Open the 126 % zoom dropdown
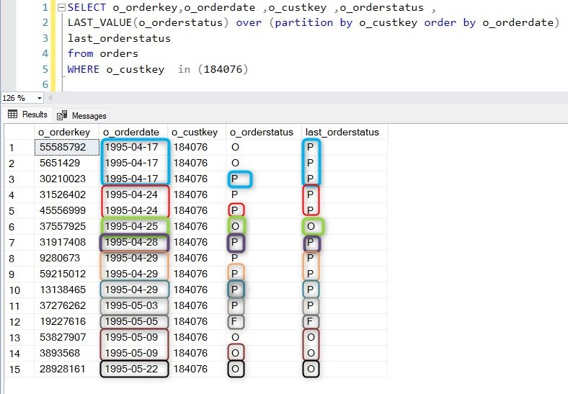This screenshot has height=394, width=568. (x=39, y=98)
